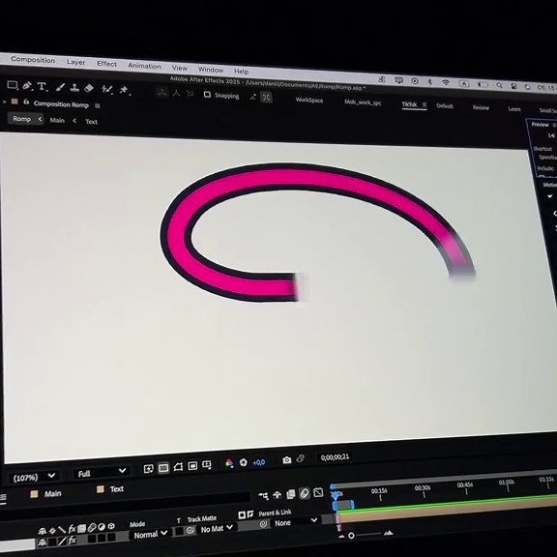Click the World Axis mode icon
Screen dimensions: 557x557
pyautogui.click(x=176, y=93)
